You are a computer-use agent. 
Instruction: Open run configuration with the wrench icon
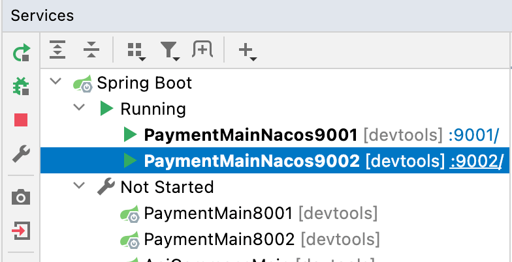click(x=21, y=154)
